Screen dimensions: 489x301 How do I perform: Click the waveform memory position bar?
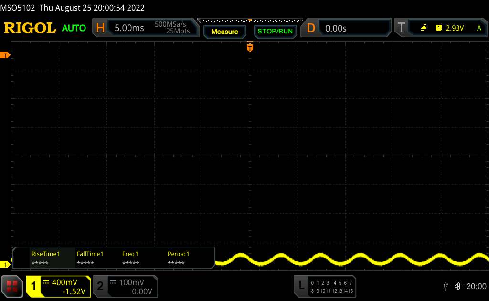pyautogui.click(x=250, y=21)
